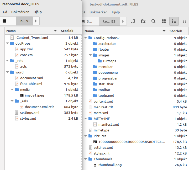Select document.xml file icon
Viewport: 189px width, 170px height.
[17, 78]
